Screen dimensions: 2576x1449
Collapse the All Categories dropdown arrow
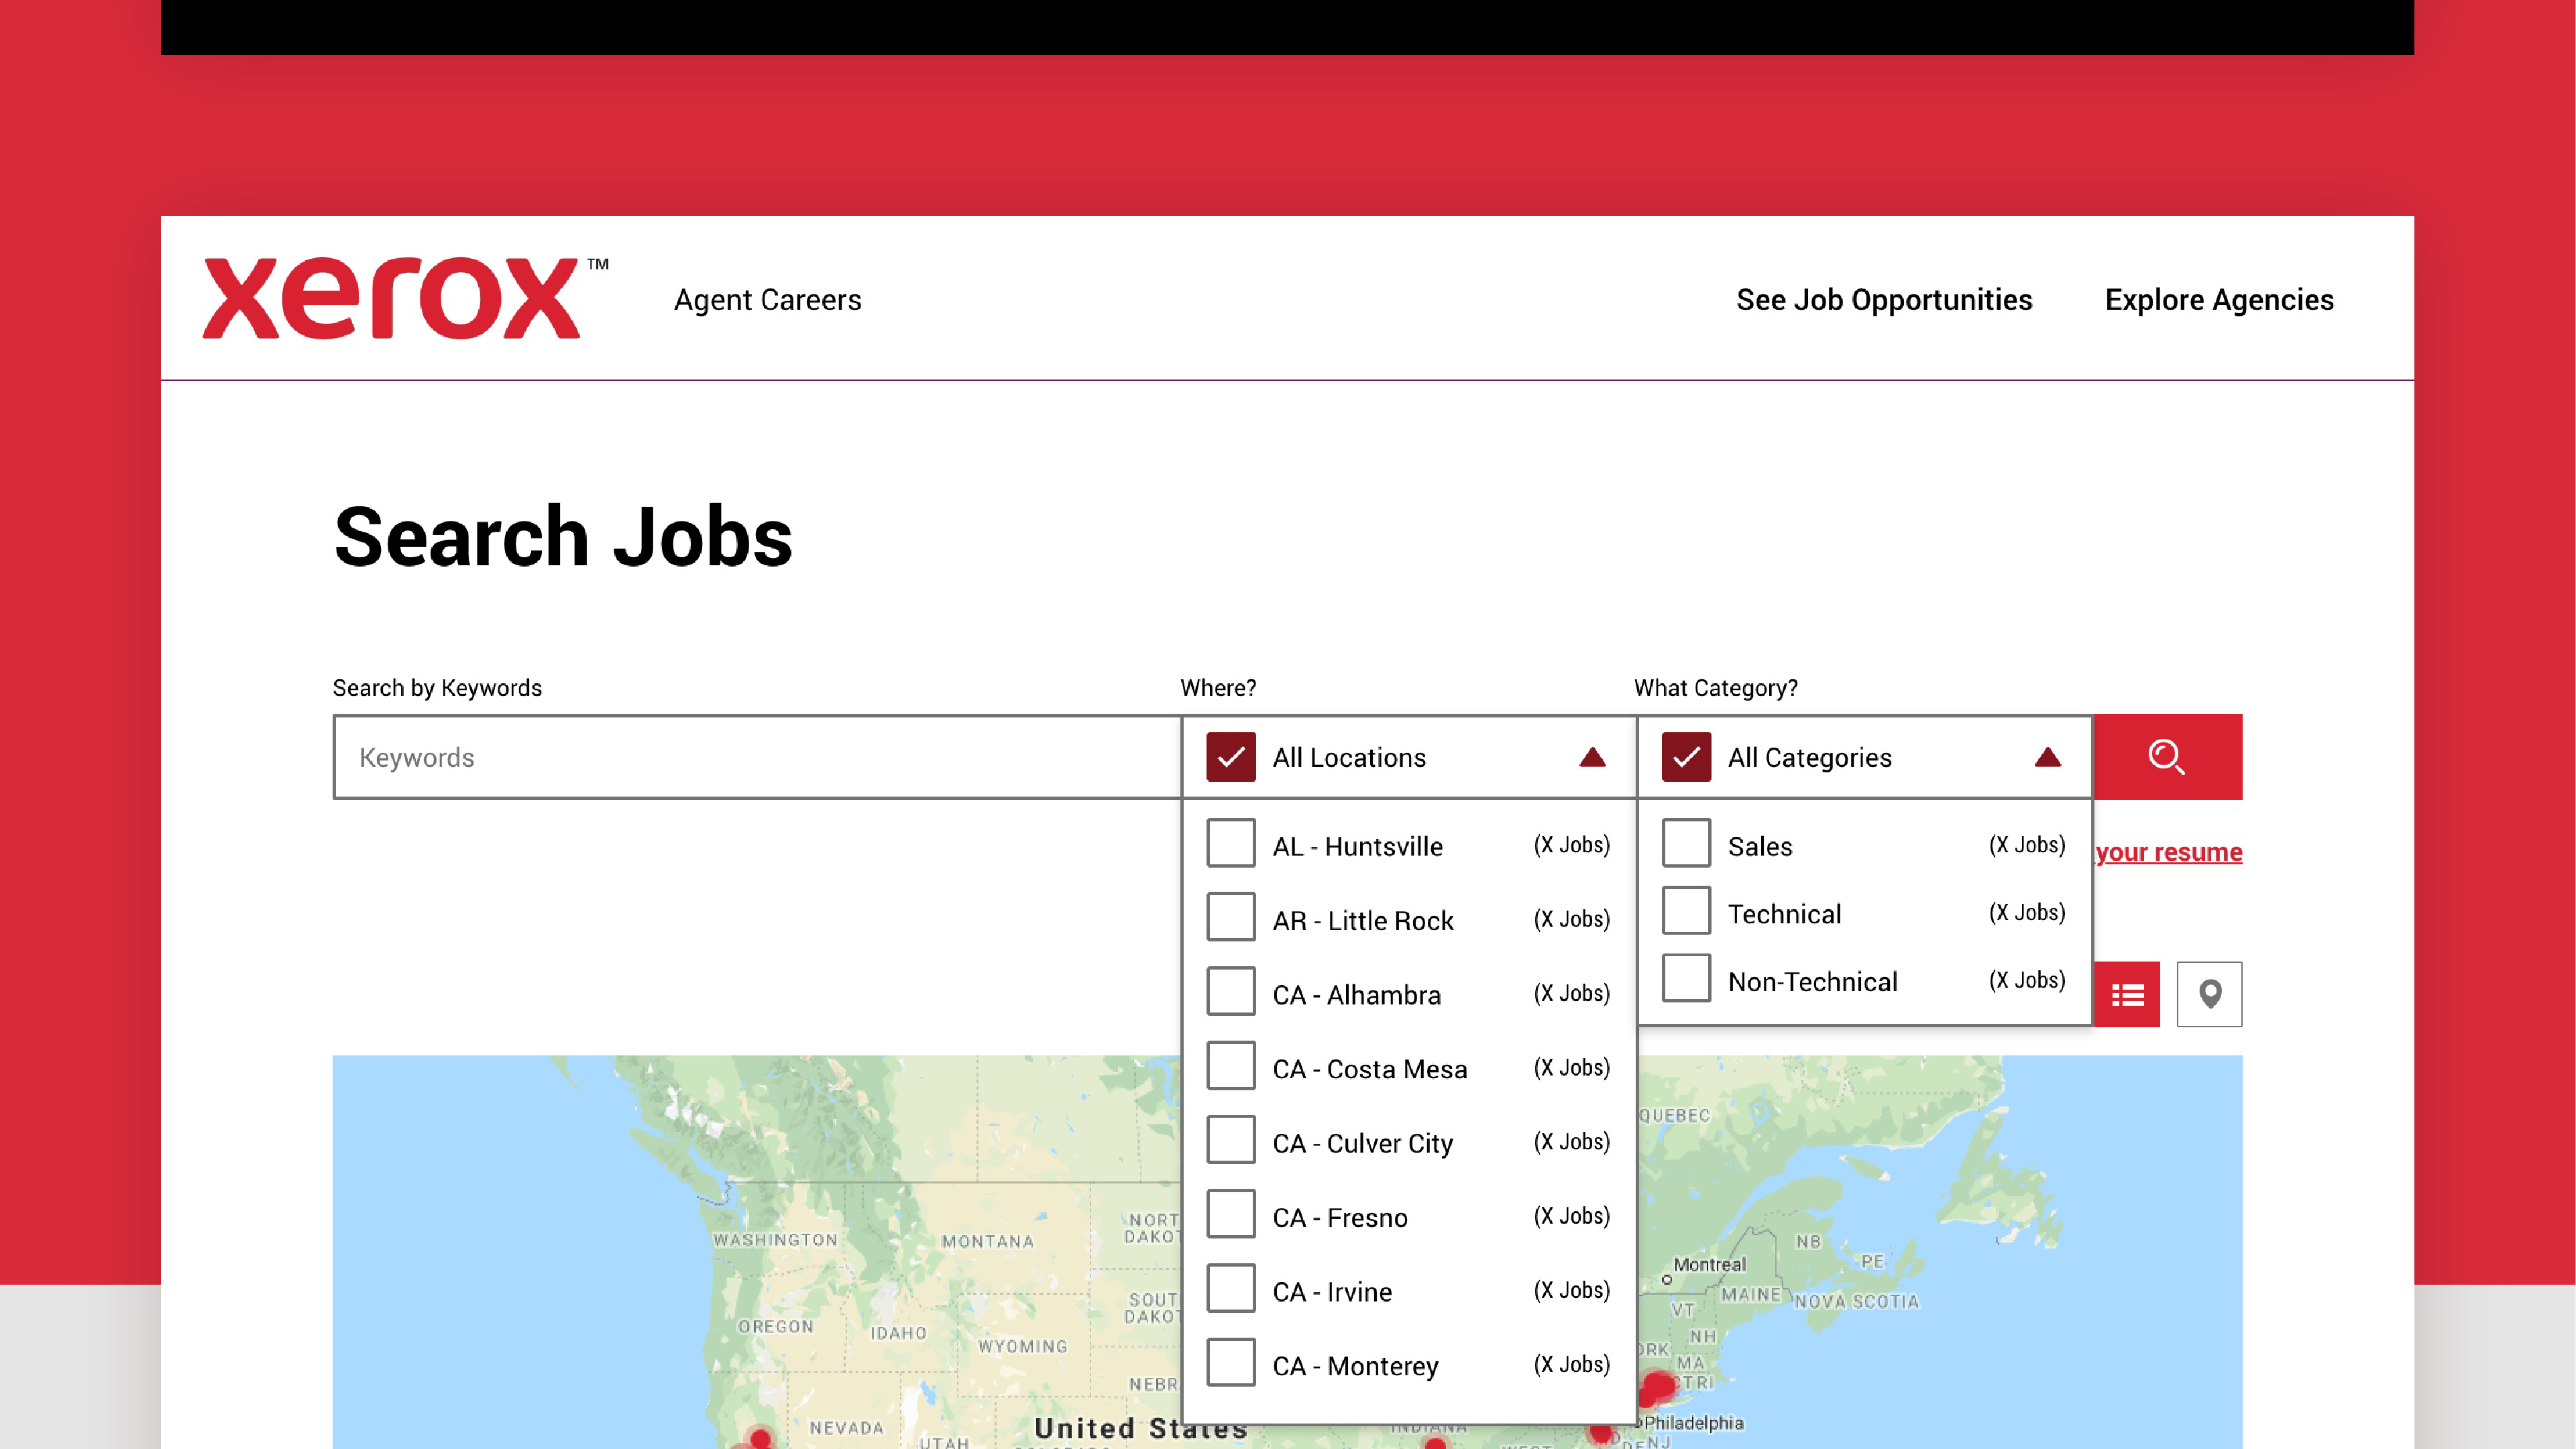(x=2047, y=757)
